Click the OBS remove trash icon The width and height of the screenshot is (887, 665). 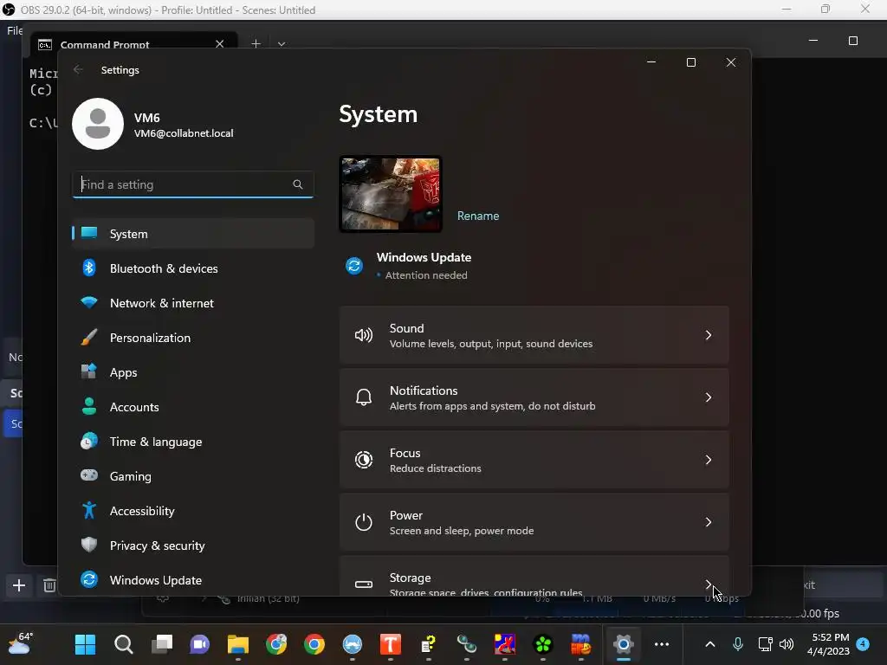[x=49, y=585]
